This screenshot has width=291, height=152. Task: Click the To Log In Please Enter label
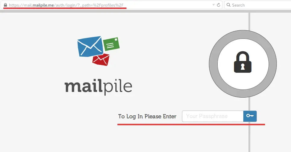pyautogui.click(x=147, y=116)
